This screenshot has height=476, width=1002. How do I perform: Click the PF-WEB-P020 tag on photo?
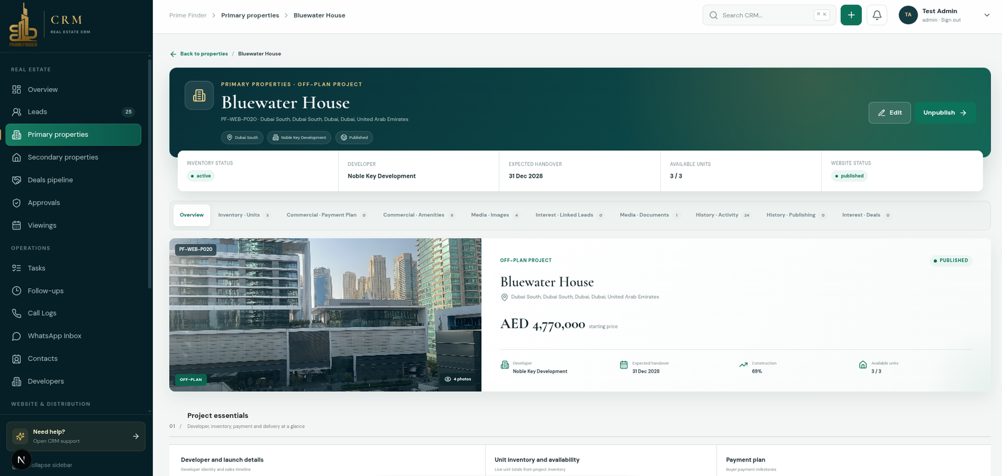pos(196,250)
